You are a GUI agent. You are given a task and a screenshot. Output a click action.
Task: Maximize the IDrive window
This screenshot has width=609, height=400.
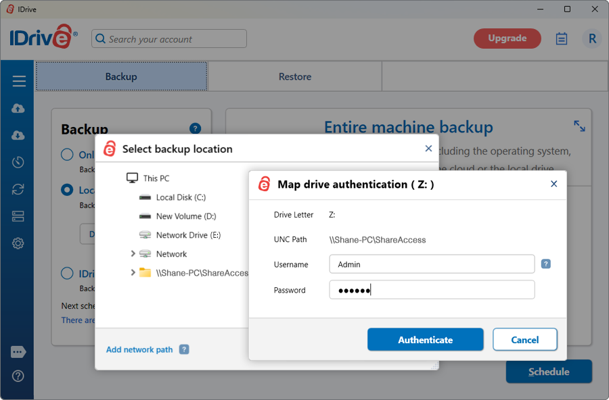click(568, 9)
